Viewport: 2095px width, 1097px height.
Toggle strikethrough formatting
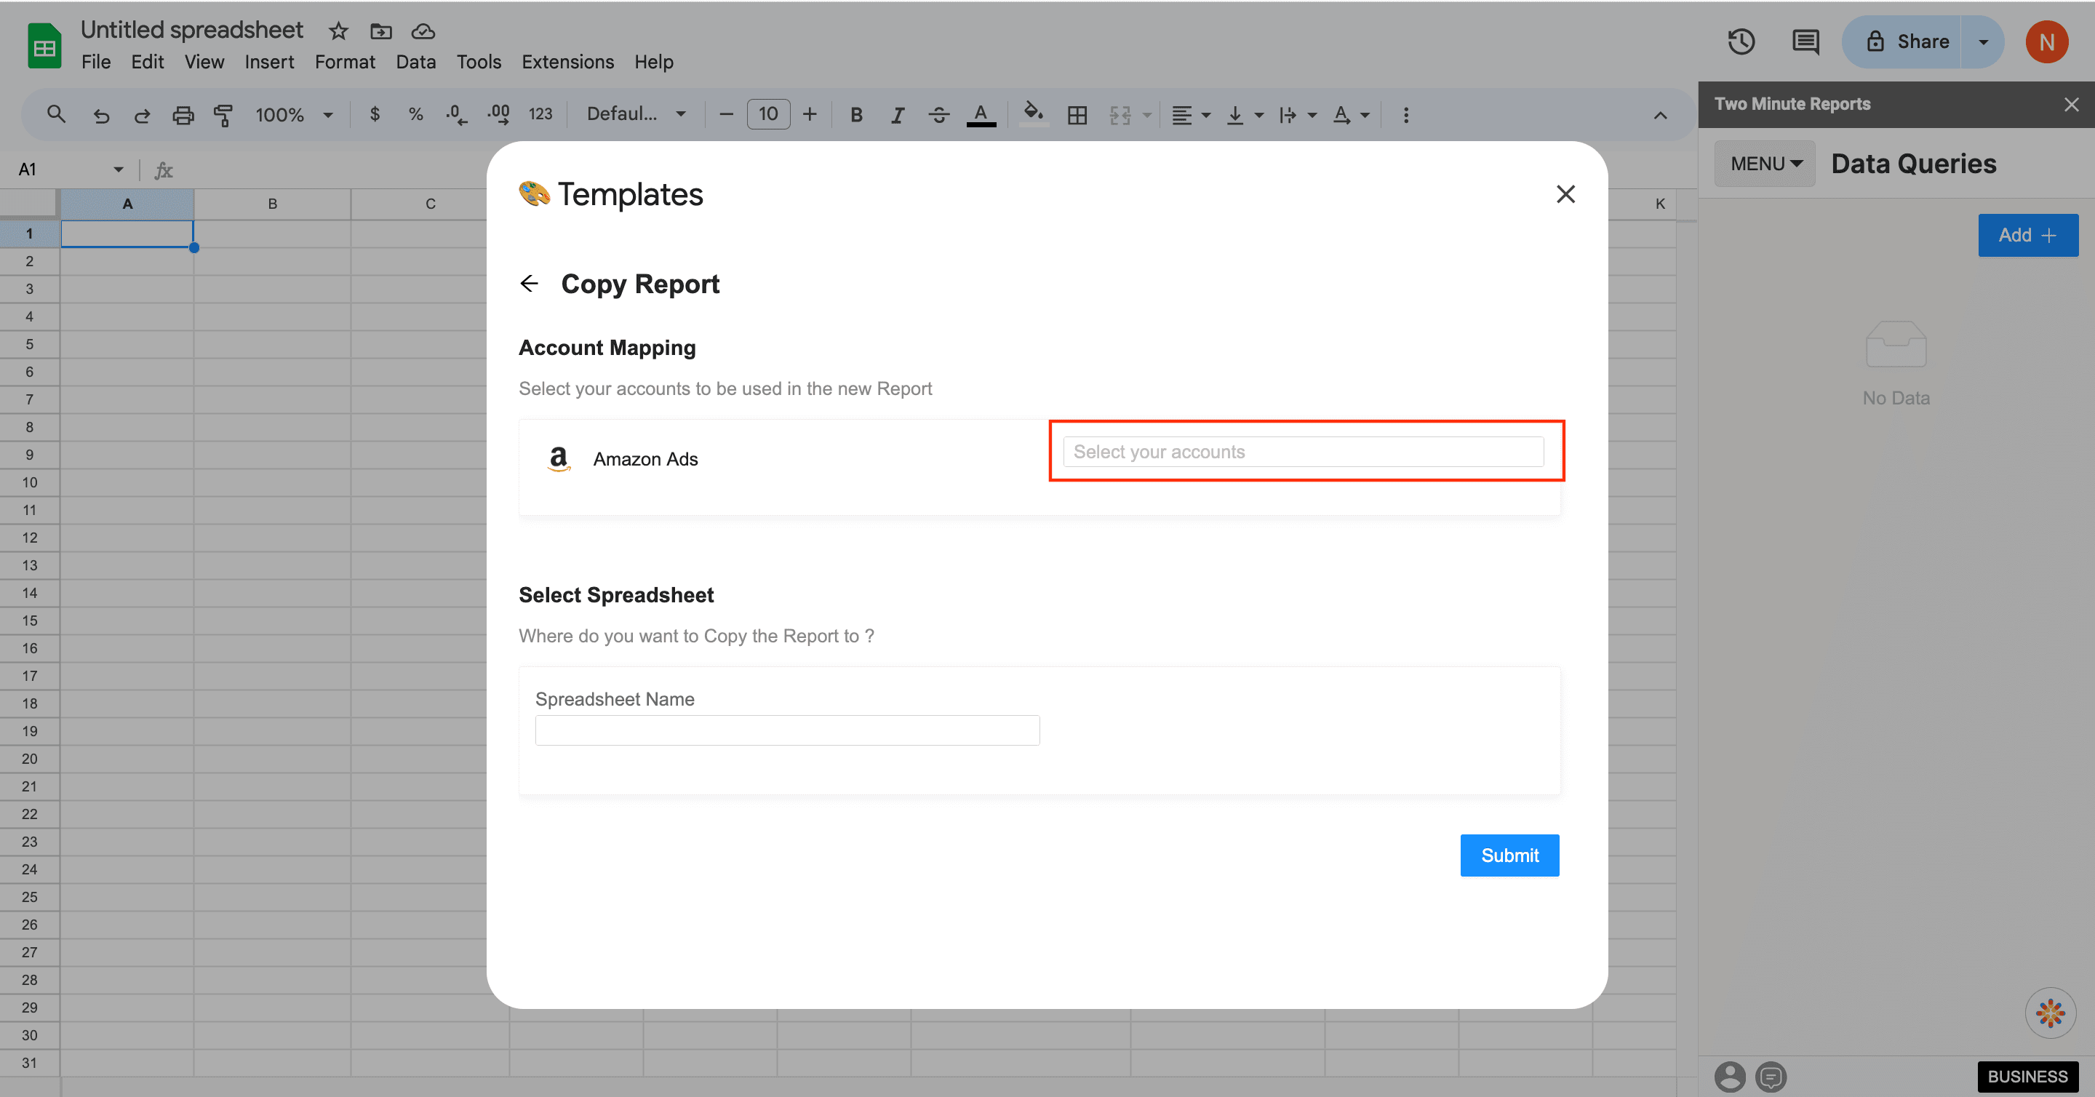click(x=938, y=115)
